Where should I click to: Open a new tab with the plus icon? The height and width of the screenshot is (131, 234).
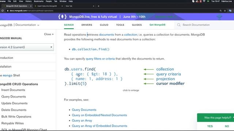point(98,6)
